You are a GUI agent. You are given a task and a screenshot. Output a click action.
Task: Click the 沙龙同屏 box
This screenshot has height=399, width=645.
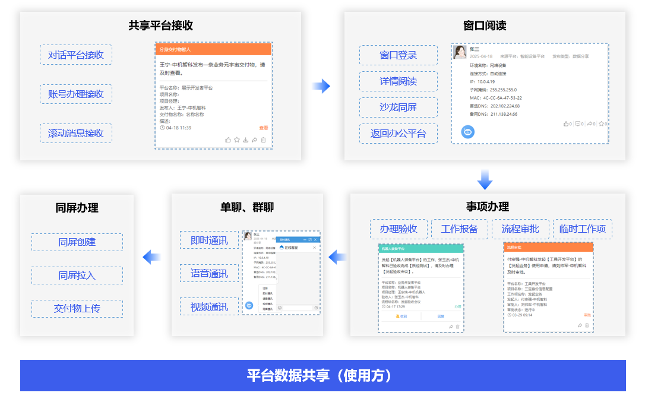pyautogui.click(x=399, y=107)
